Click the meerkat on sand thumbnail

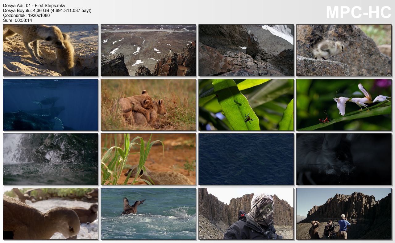50,50
